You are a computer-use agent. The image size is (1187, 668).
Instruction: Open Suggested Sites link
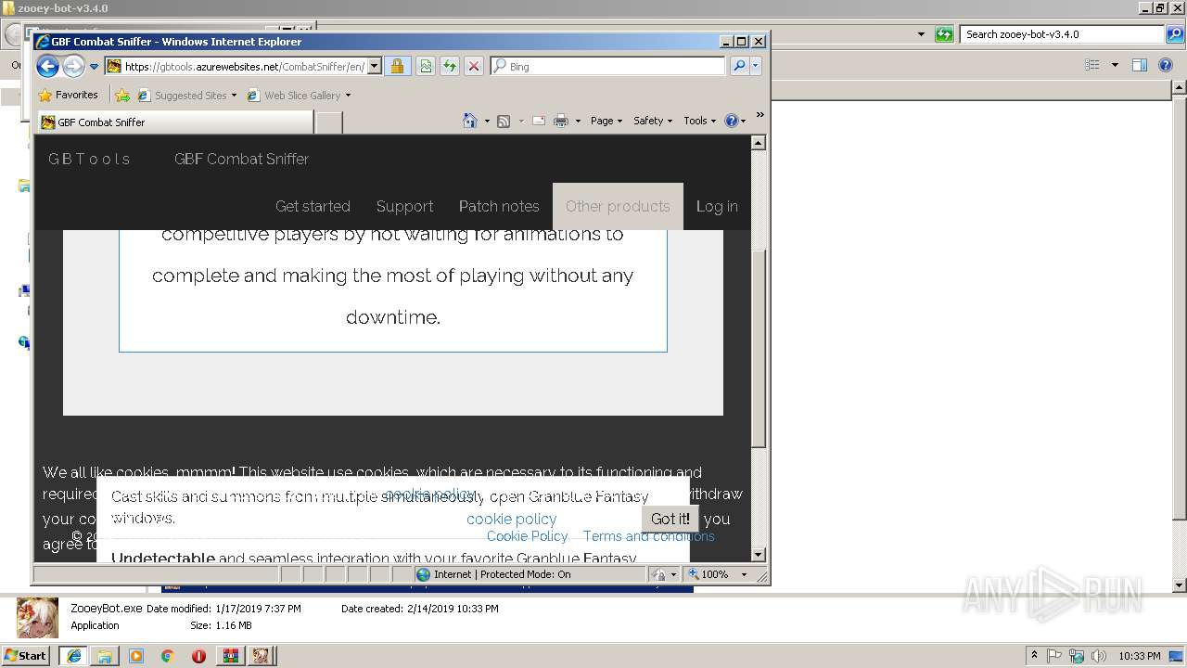[x=186, y=96]
